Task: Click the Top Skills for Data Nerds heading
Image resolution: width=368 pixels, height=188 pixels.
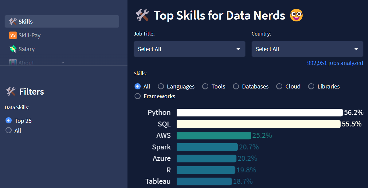Action: coord(219,15)
